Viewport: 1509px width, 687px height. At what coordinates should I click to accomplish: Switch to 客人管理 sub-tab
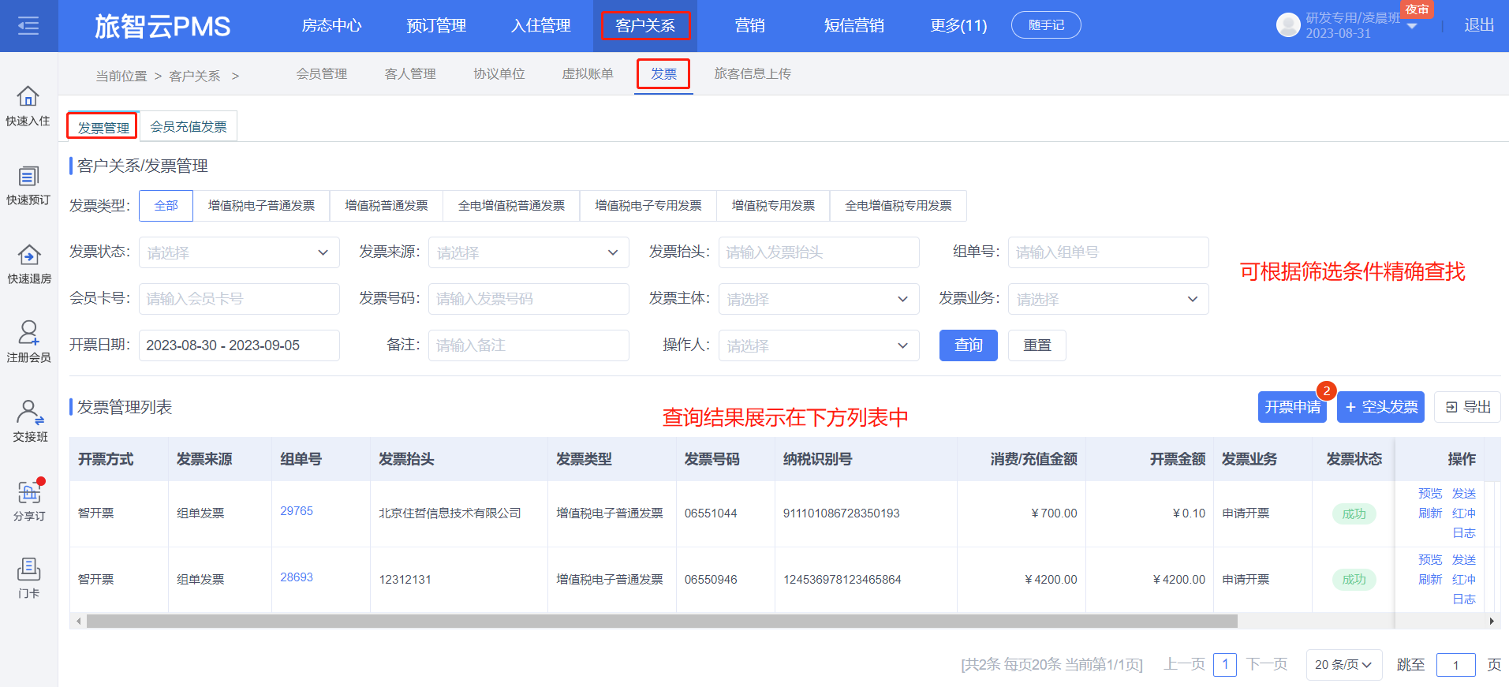coord(410,74)
